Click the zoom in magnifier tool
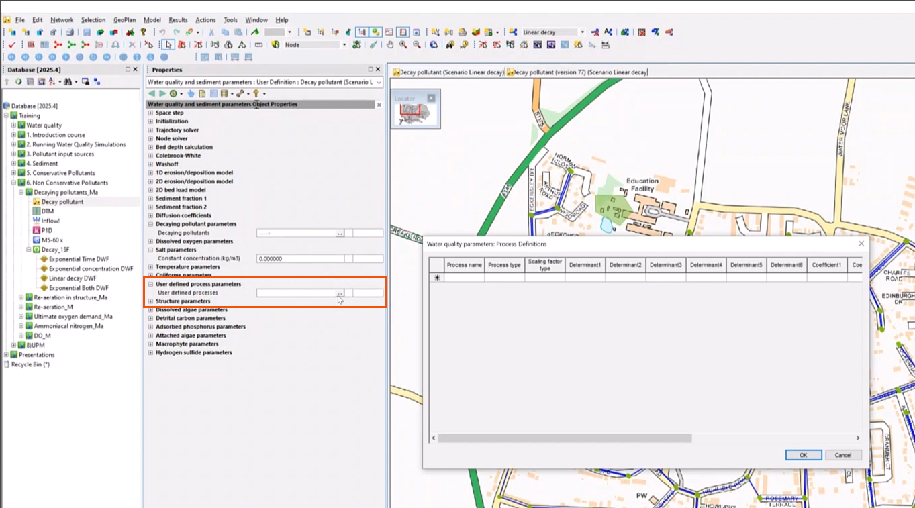This screenshot has width=915, height=508. point(403,45)
